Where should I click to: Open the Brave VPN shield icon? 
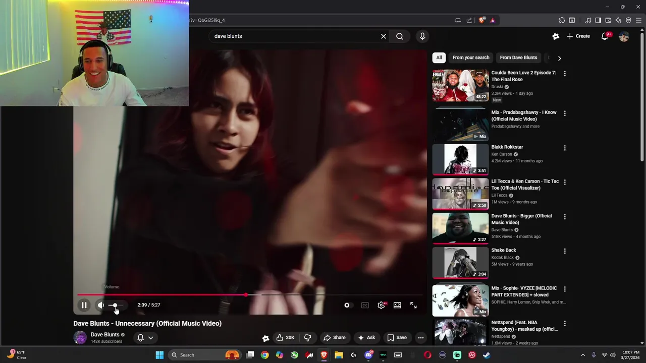point(628,20)
